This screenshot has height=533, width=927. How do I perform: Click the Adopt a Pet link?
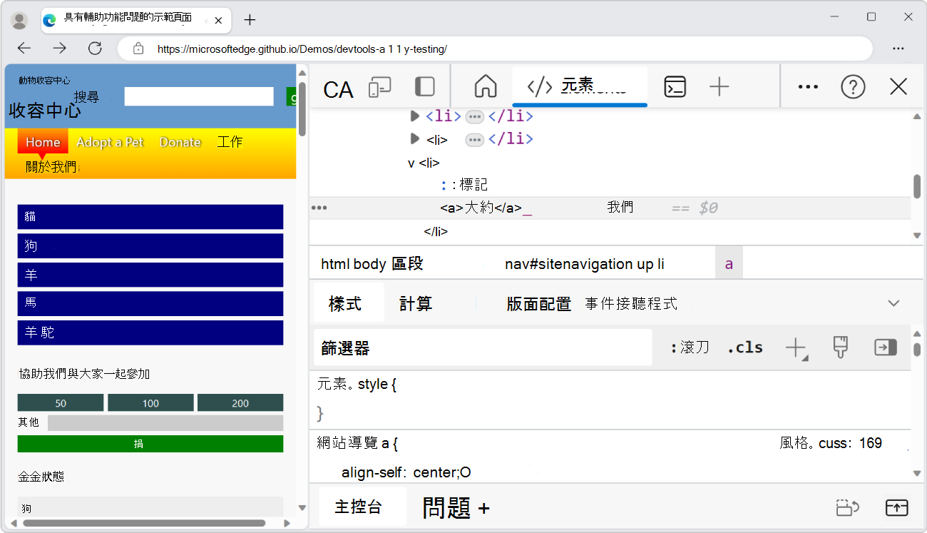tap(110, 142)
